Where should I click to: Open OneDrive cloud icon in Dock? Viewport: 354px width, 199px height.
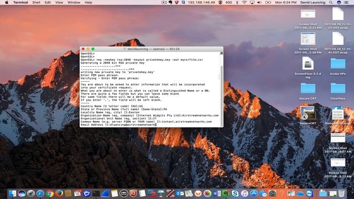coord(300,193)
